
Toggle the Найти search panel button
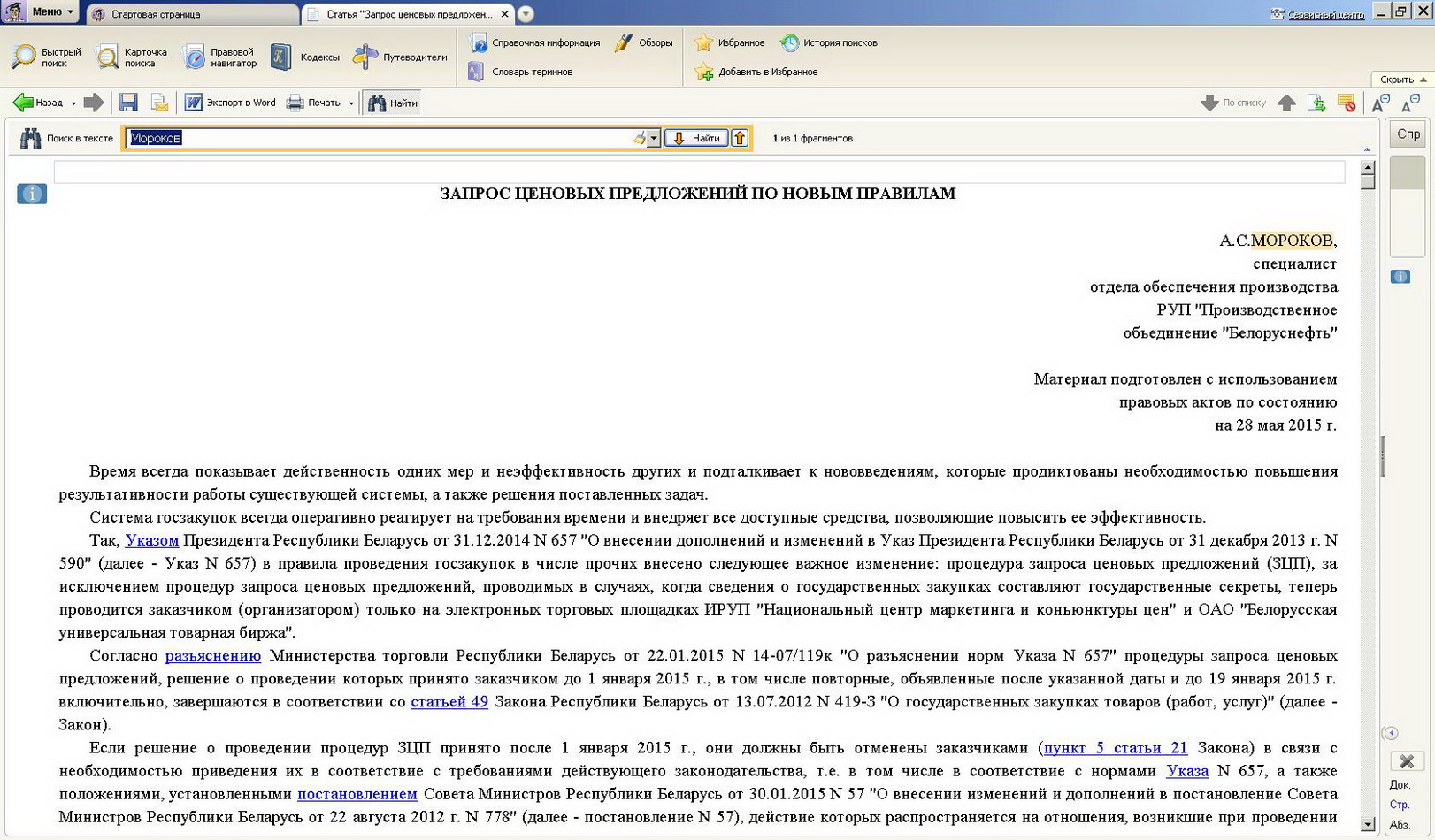coord(392,103)
